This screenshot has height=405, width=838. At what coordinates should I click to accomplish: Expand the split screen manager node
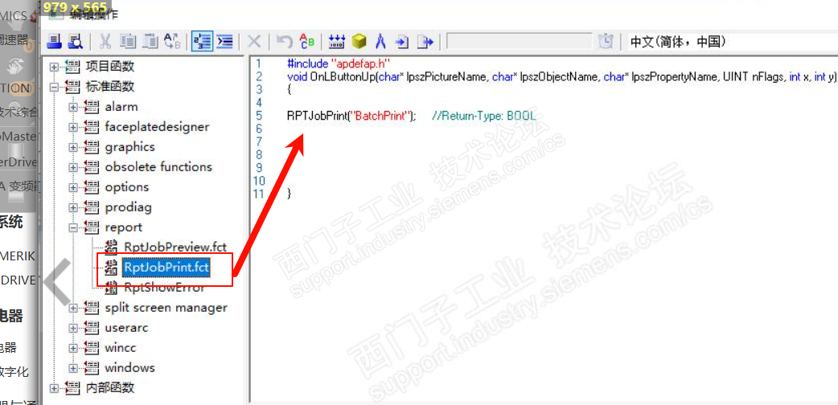click(73, 308)
